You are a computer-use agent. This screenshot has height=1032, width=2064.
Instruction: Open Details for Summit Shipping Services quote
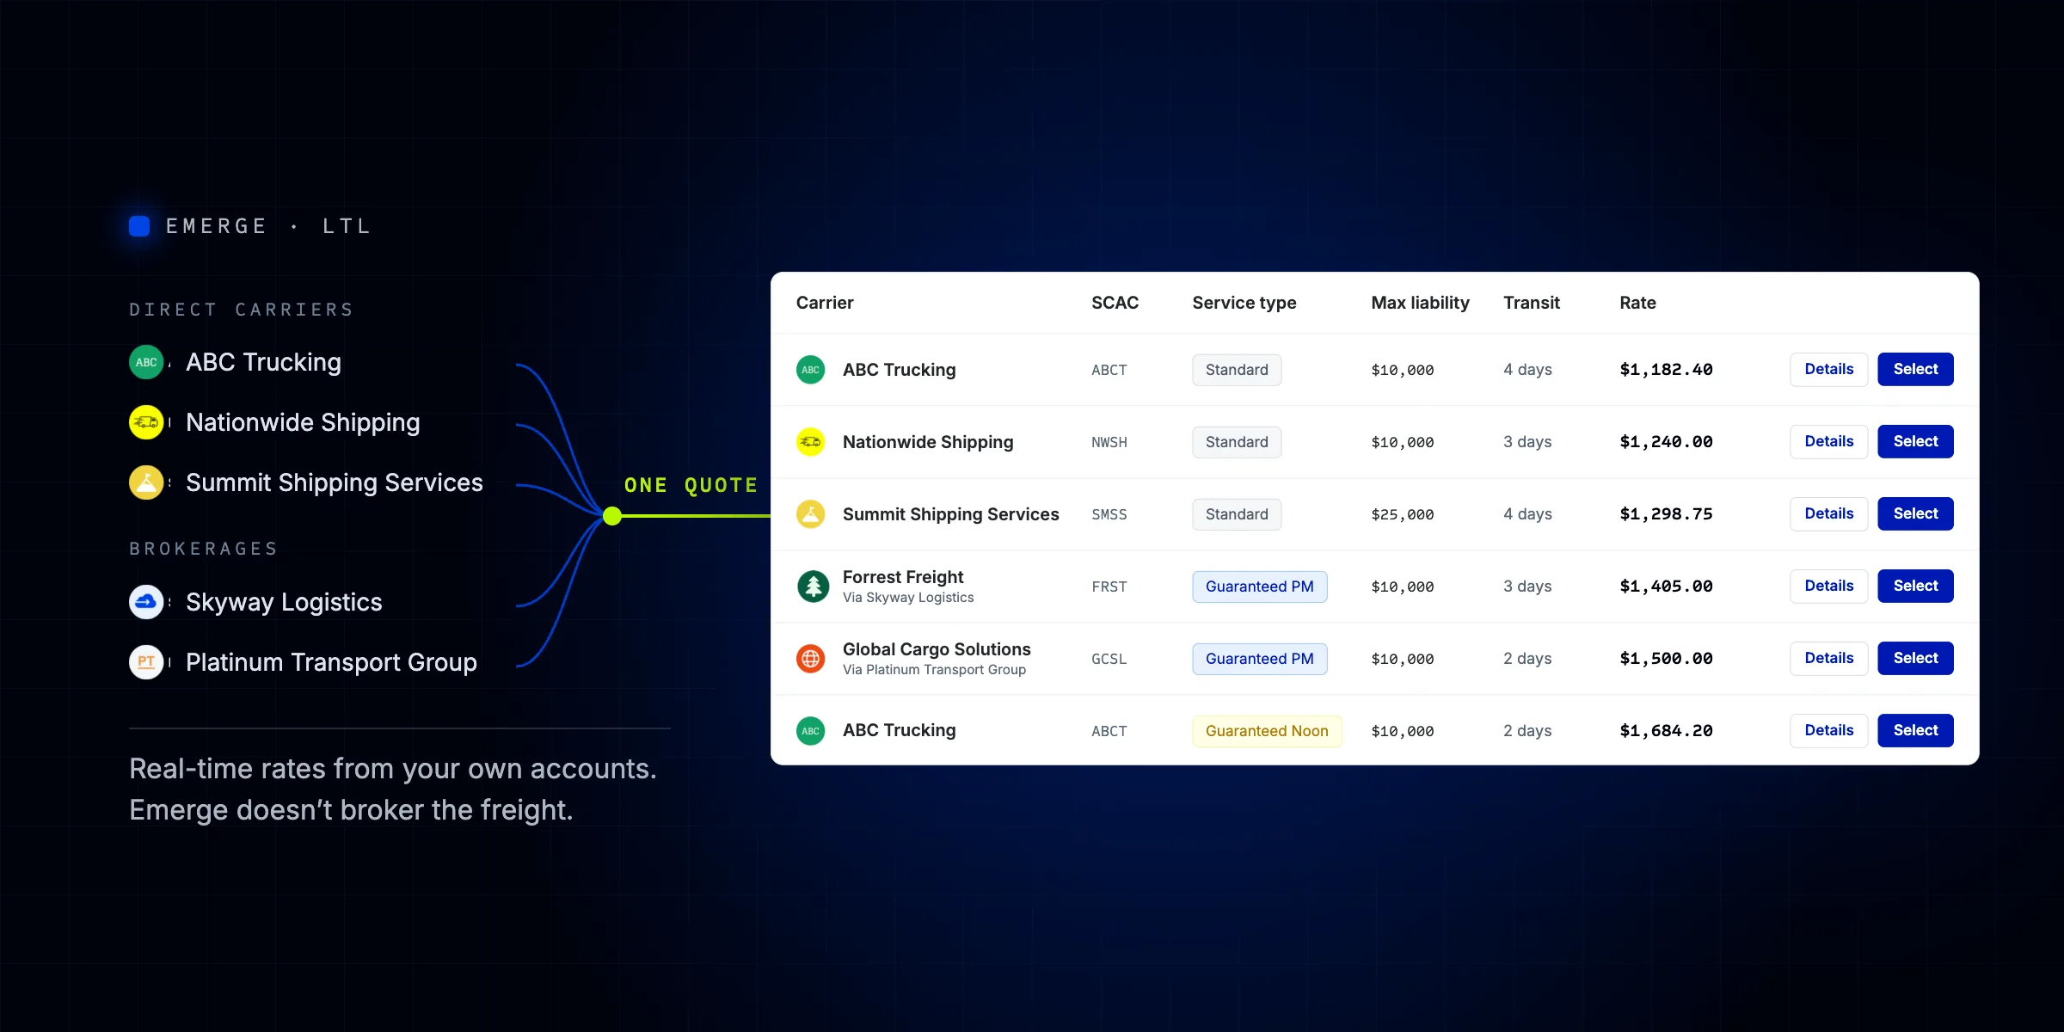(x=1829, y=514)
